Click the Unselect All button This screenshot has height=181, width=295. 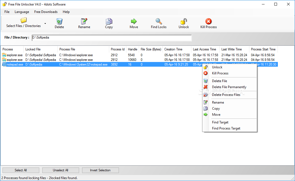tap(61, 170)
